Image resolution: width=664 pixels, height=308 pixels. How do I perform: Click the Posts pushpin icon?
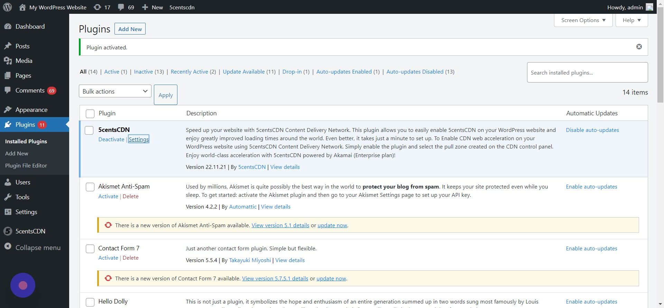[8, 46]
